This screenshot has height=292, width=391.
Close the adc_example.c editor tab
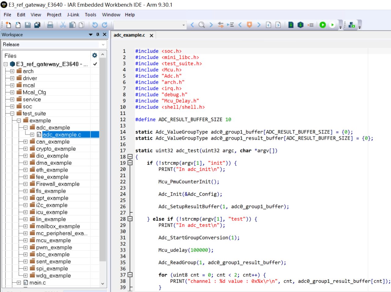point(152,36)
